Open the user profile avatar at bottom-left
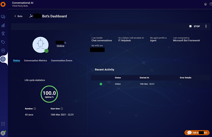The image size is (212, 137). tap(3, 133)
